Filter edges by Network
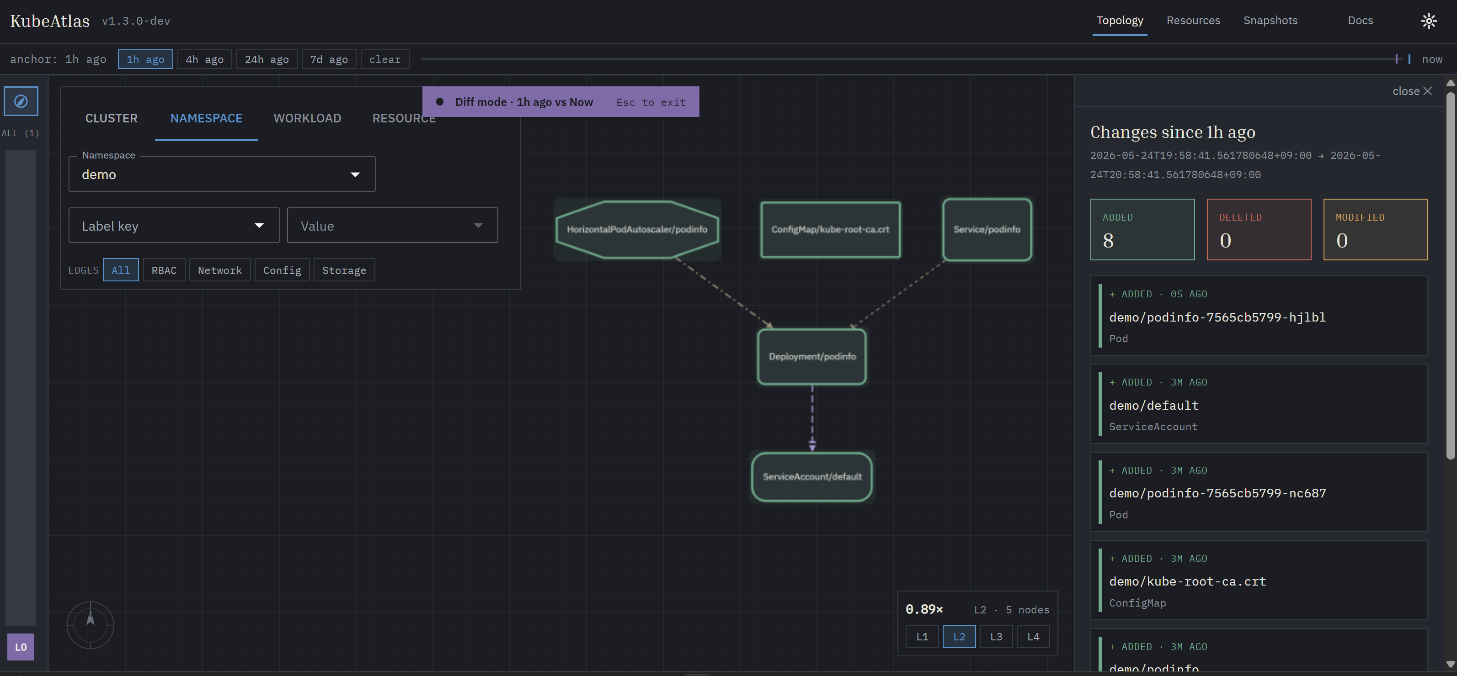 [220, 270]
